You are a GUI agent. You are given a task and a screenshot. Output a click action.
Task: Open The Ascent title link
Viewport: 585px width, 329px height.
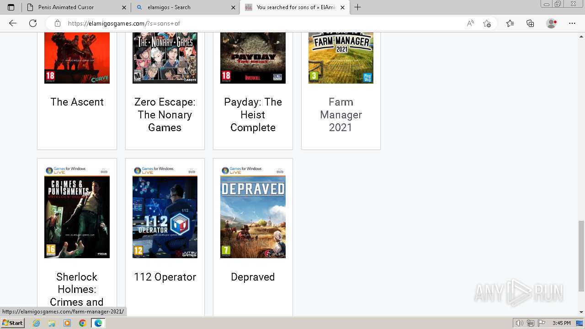77,102
